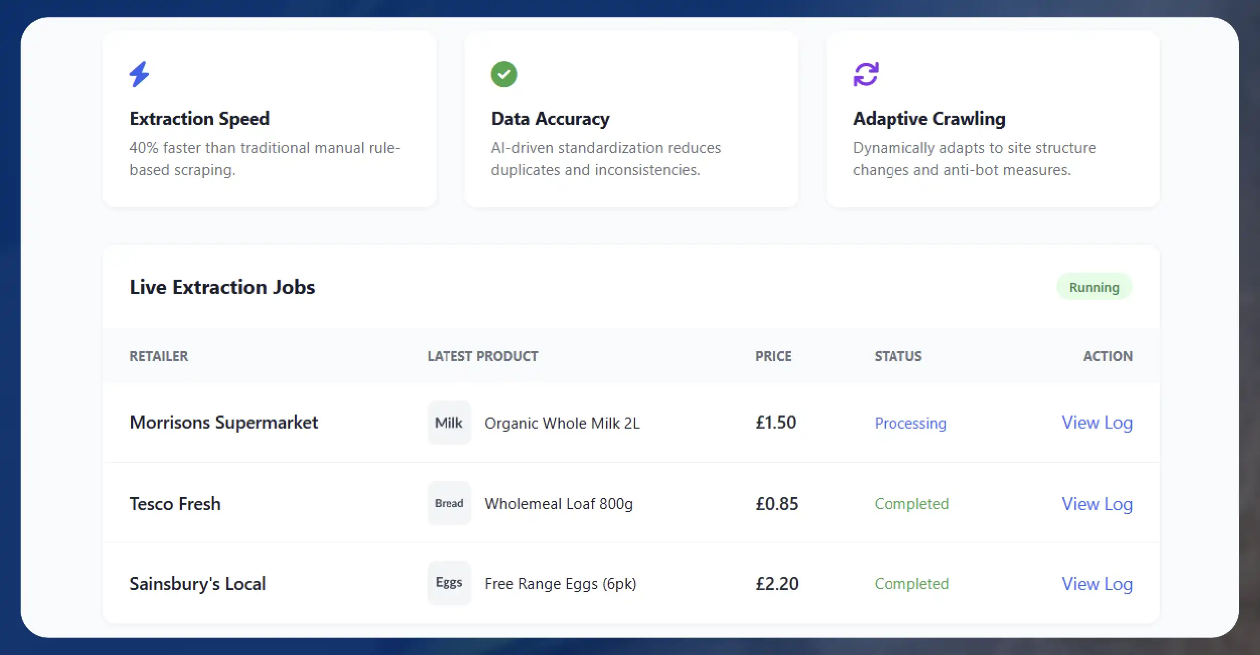Screen dimensions: 1260x655
Task: Click the lightning bolt Extraction Speed icon
Action: tap(139, 74)
